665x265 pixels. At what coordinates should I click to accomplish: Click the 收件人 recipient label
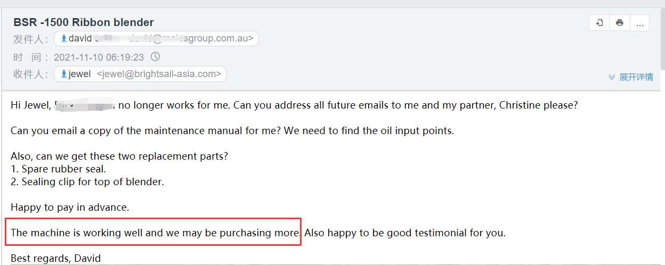click(x=31, y=74)
